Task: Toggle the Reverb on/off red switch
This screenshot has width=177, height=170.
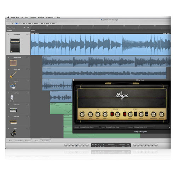Action: click(112, 114)
